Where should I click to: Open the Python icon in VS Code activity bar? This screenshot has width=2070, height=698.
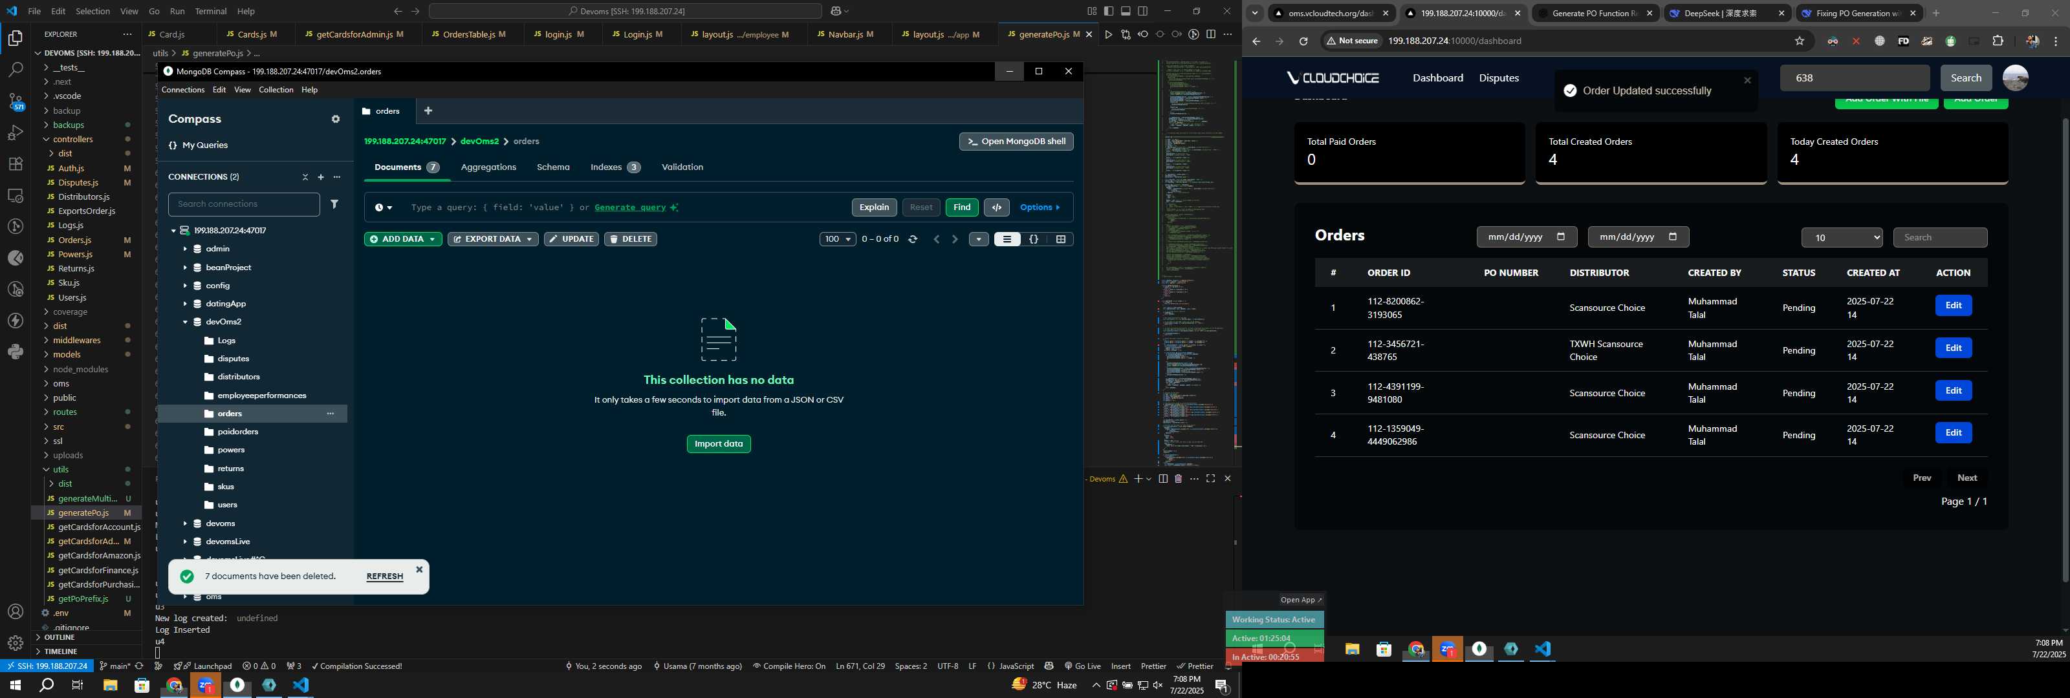pyautogui.click(x=16, y=352)
